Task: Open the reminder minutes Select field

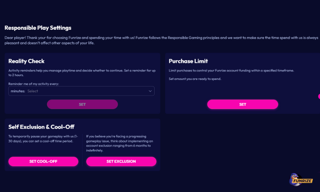Action: pyautogui.click(x=81, y=91)
